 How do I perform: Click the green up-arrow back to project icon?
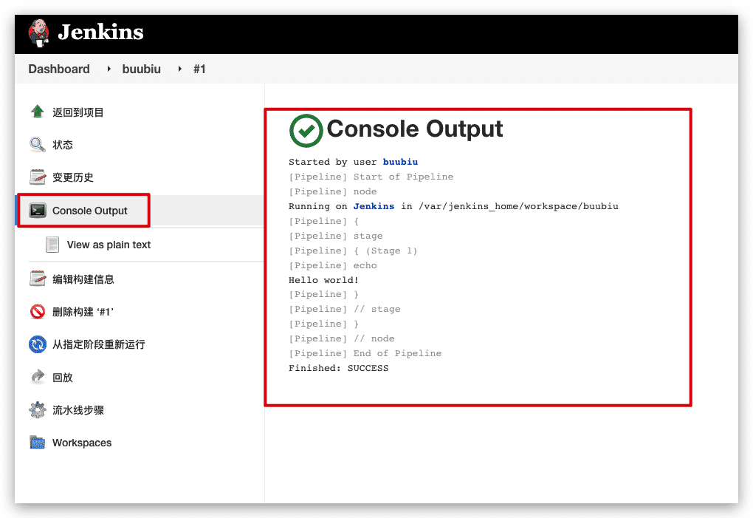(38, 112)
